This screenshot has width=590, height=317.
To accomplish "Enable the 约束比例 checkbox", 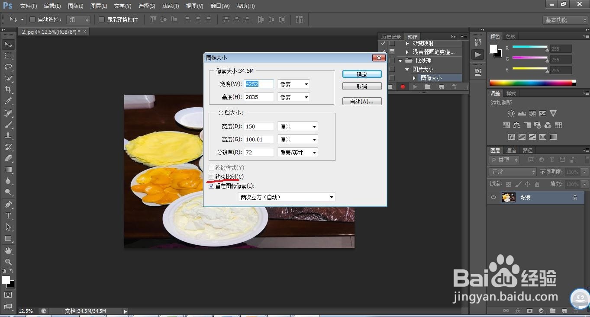I will (x=211, y=177).
